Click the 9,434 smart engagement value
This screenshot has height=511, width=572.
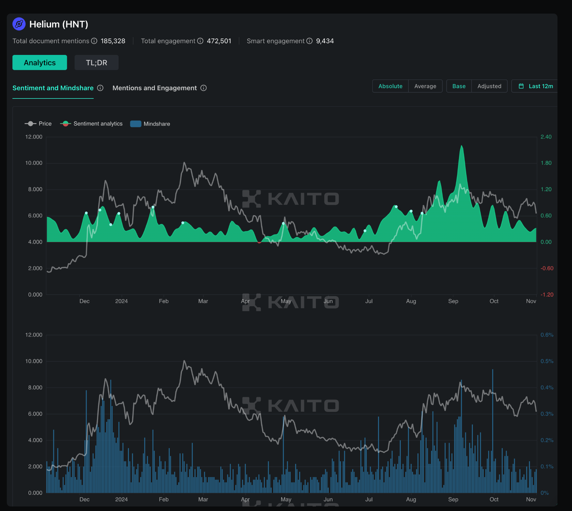[x=325, y=41]
